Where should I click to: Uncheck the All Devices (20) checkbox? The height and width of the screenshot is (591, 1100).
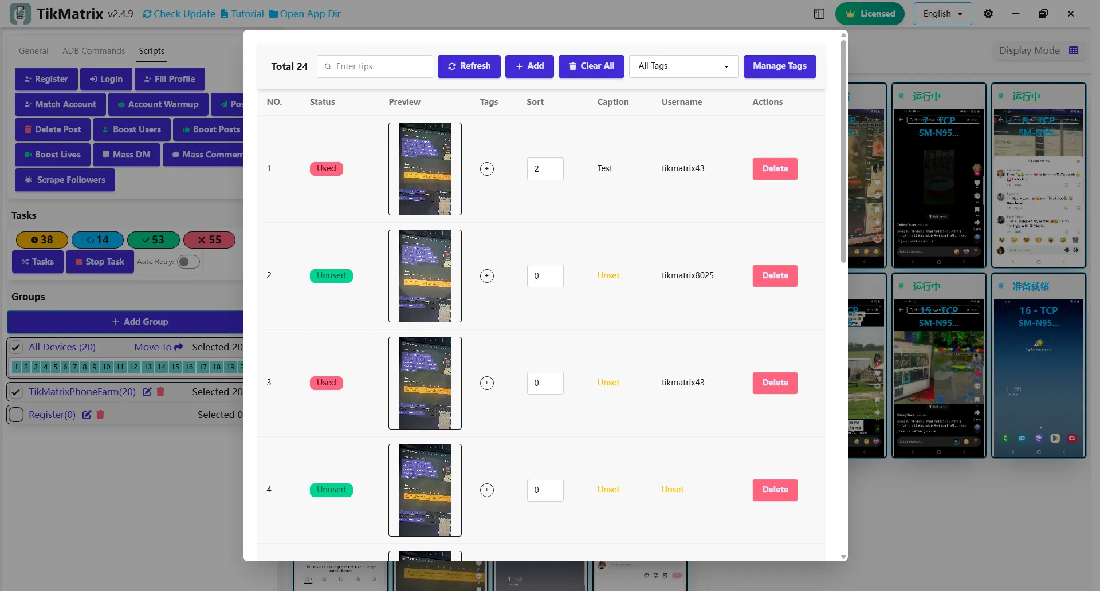[17, 347]
